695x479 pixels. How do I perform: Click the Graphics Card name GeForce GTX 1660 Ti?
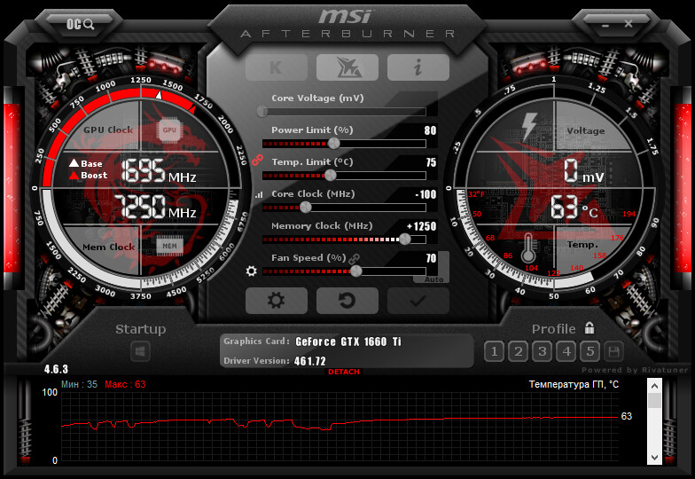[348, 342]
